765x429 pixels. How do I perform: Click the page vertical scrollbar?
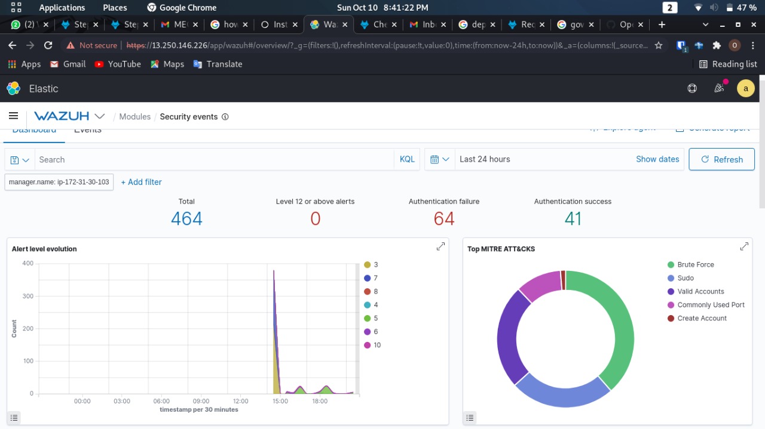tap(762, 143)
